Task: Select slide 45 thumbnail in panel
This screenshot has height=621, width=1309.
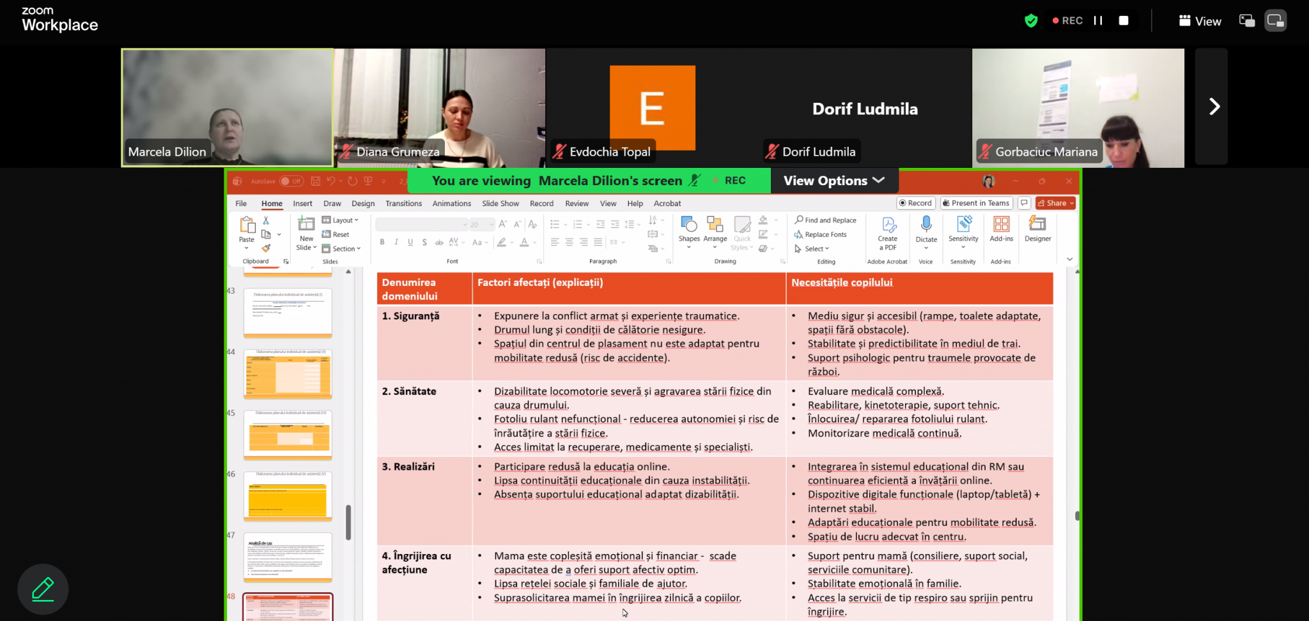Action: click(x=288, y=434)
